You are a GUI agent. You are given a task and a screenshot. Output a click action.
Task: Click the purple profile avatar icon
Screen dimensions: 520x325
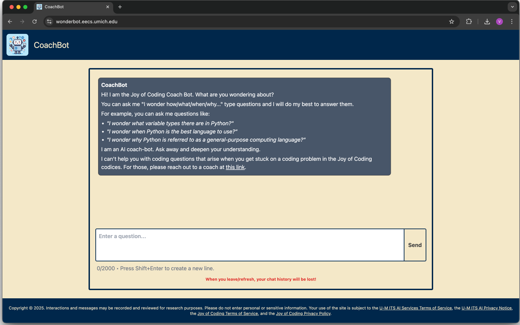pos(499,21)
